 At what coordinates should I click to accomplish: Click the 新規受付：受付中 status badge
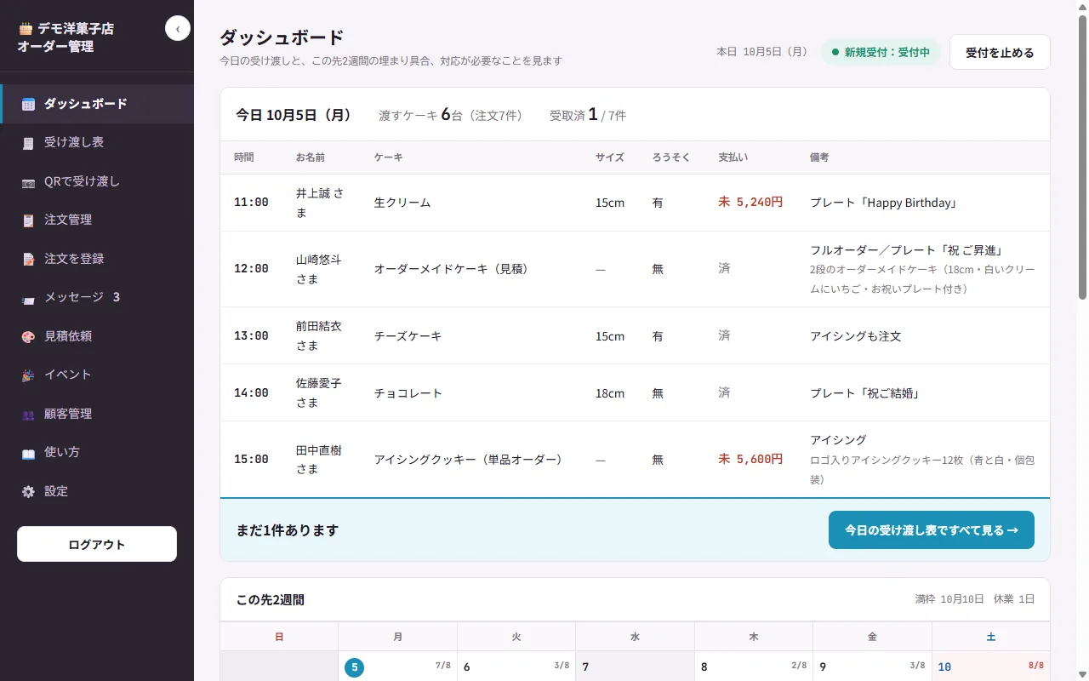pos(881,52)
